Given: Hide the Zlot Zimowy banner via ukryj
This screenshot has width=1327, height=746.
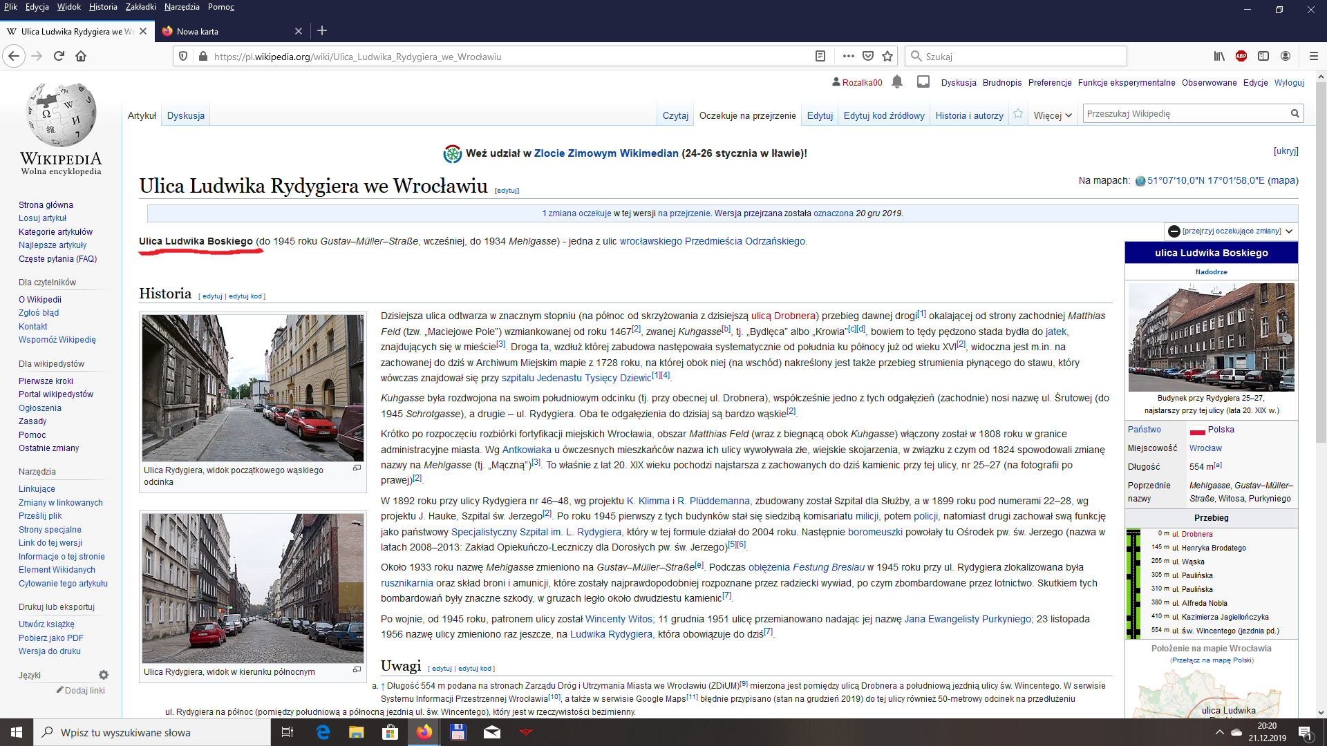Looking at the screenshot, I should point(1286,151).
